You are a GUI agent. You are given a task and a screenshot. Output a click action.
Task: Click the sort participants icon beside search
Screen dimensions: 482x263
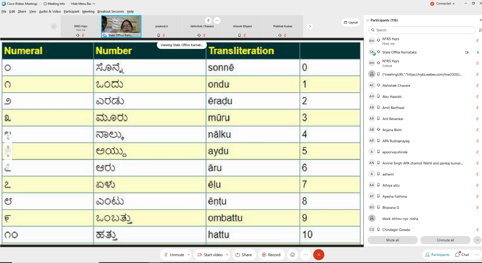(x=480, y=30)
